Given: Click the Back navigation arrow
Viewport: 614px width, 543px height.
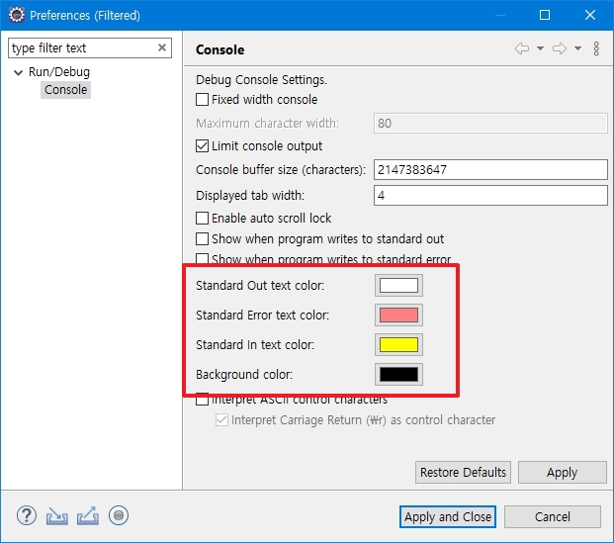Looking at the screenshot, I should click(522, 48).
